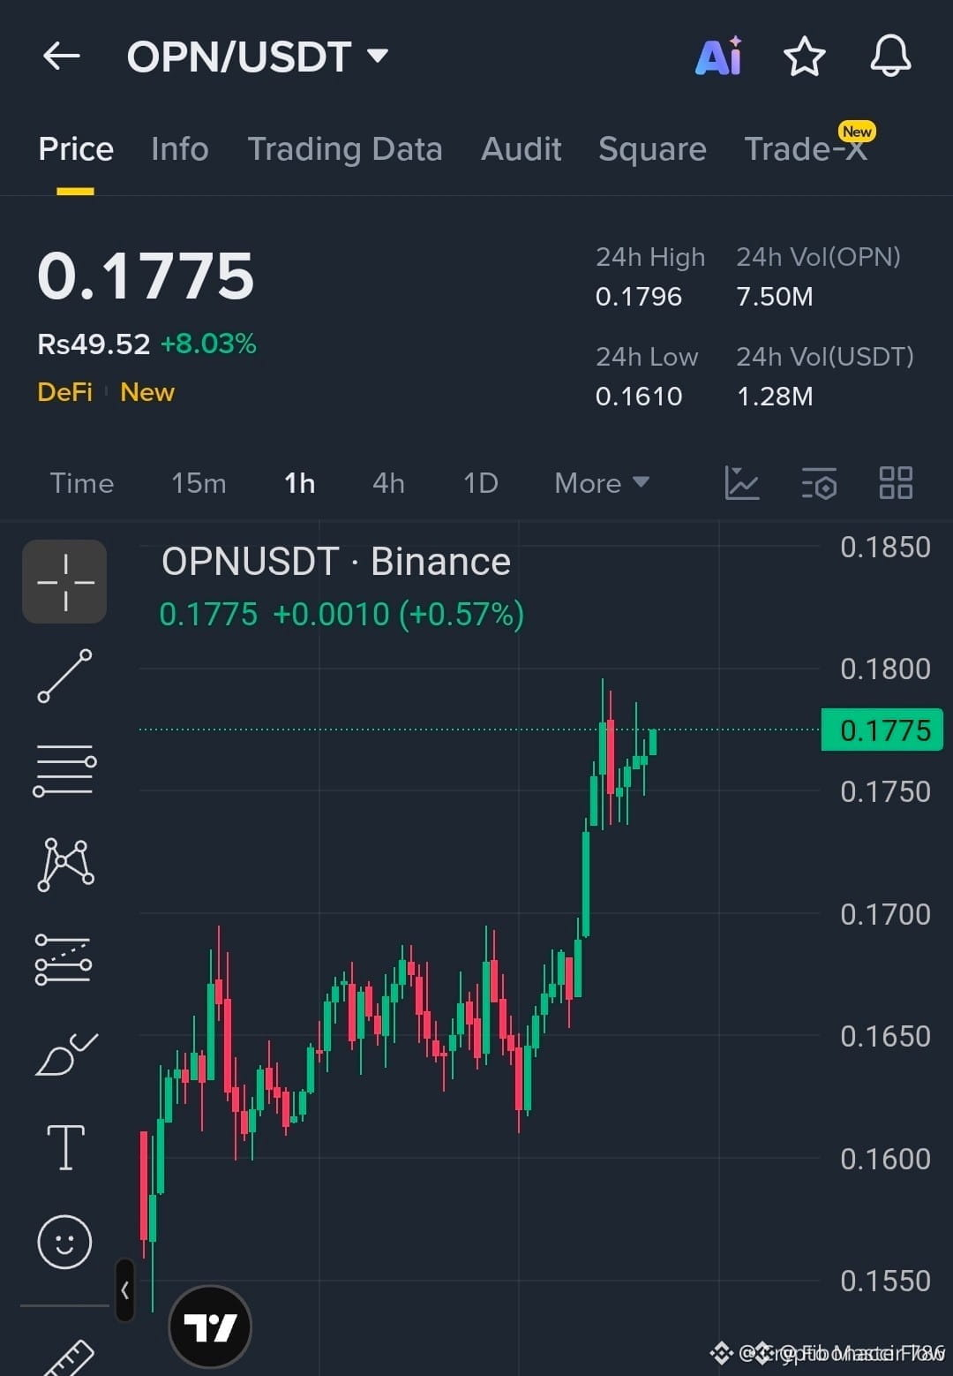The image size is (953, 1376).
Task: Open the AI assistant icon
Action: 719,57
